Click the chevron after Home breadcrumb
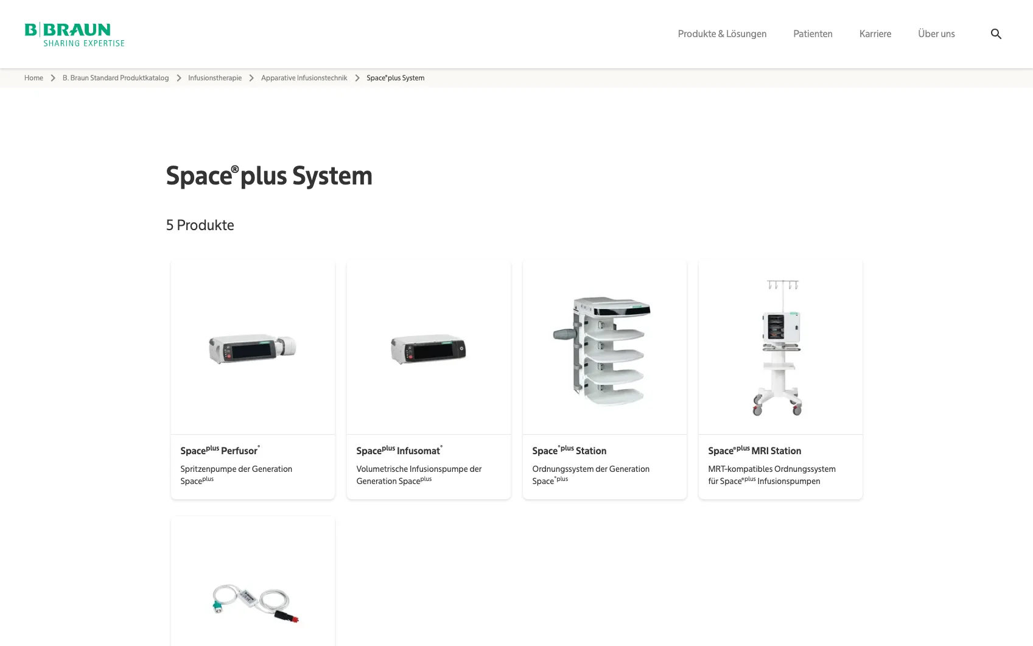 (53, 78)
